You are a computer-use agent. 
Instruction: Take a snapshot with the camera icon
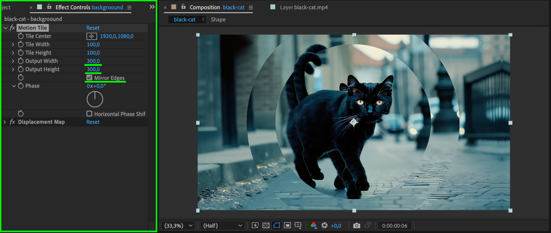pos(356,225)
